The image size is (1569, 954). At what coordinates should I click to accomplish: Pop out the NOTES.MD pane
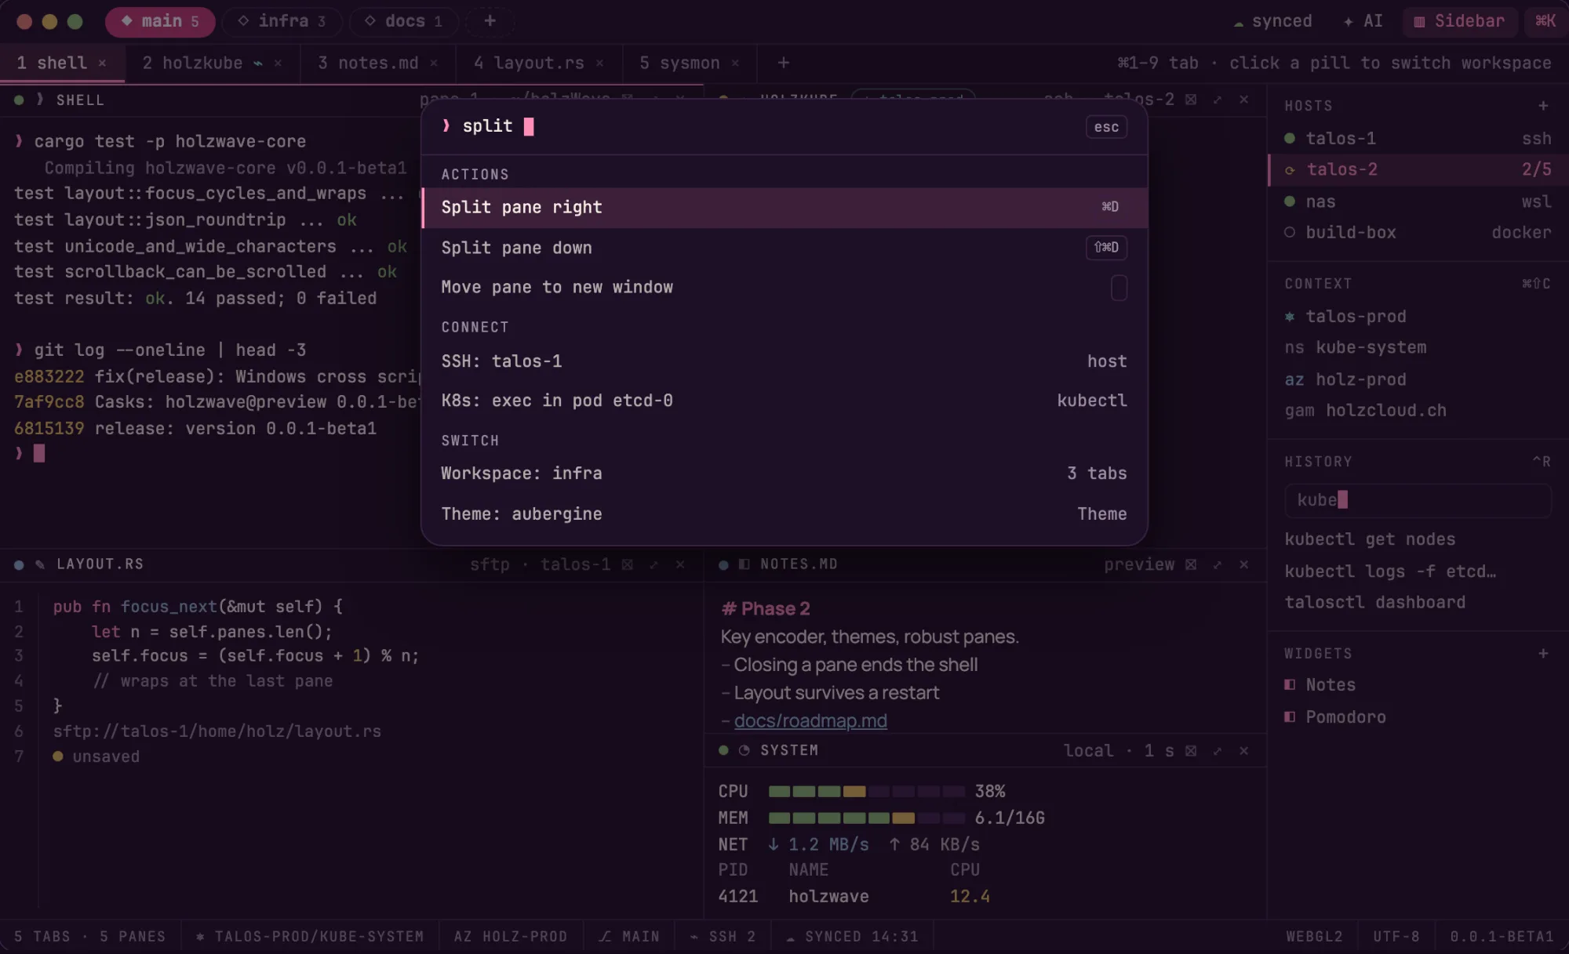[1191, 564]
